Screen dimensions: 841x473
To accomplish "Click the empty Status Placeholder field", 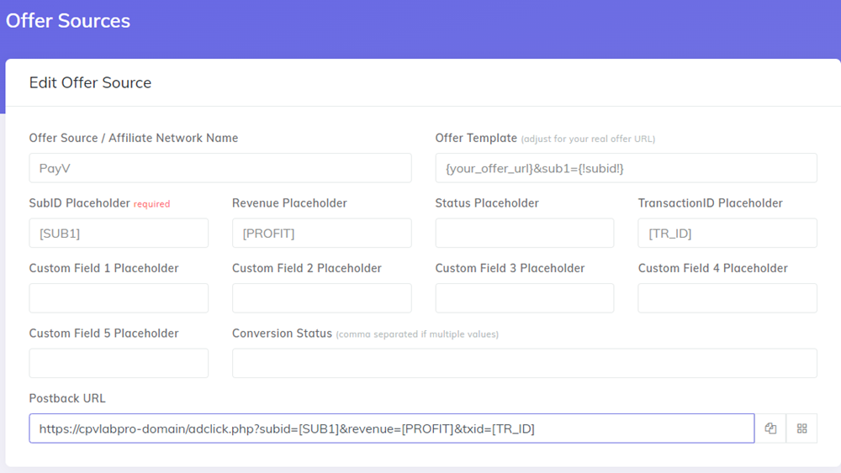I will [x=525, y=233].
